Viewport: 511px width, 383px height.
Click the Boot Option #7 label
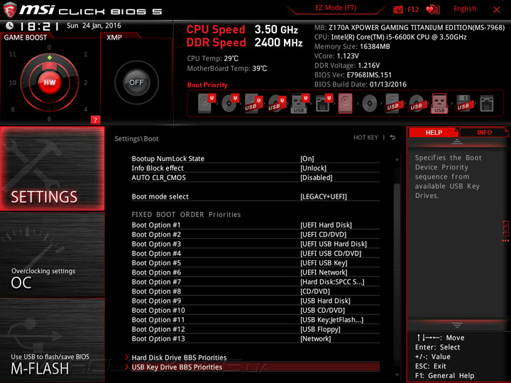(156, 282)
